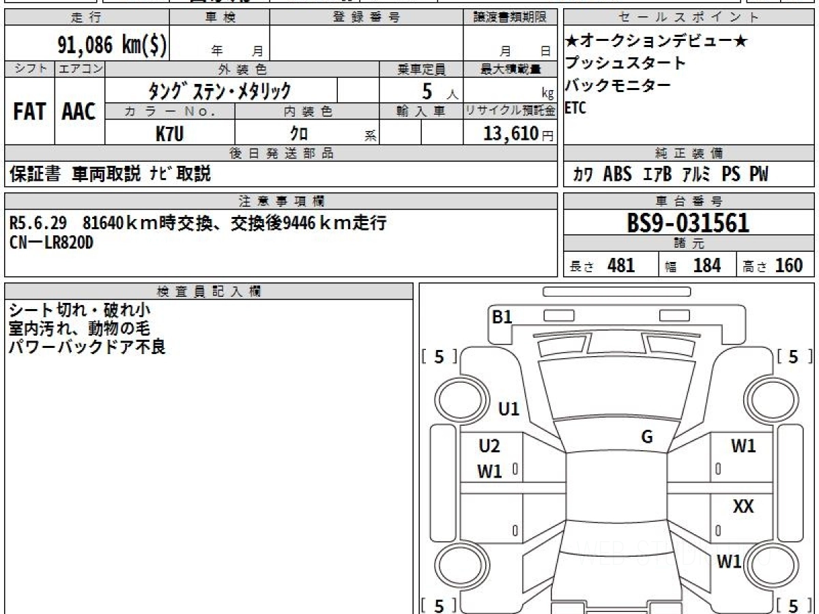
Task: Select the G mark on the windshield
Action: [x=647, y=437]
